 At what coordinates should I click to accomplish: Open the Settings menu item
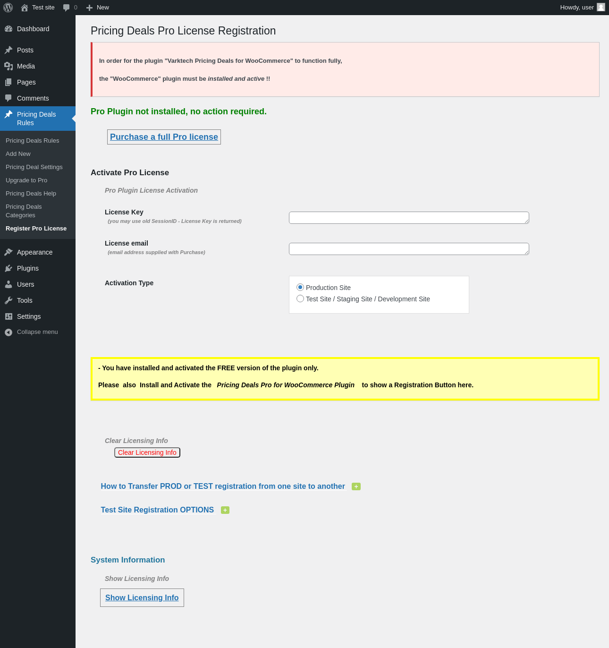coord(29,316)
